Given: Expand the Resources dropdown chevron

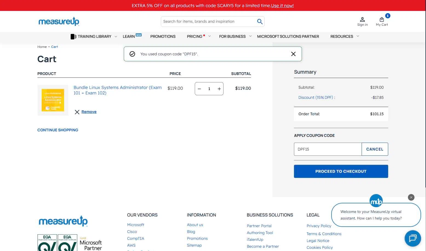Looking at the screenshot, I should [x=358, y=36].
